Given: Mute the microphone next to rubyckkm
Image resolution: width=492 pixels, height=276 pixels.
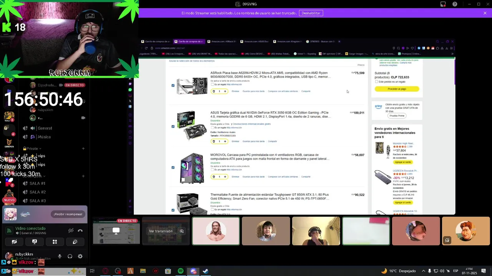Looking at the screenshot, I should (x=60, y=256).
